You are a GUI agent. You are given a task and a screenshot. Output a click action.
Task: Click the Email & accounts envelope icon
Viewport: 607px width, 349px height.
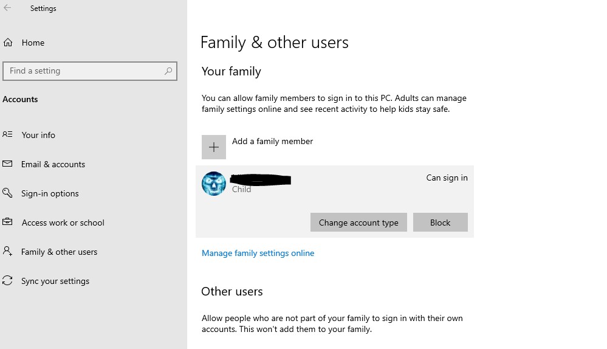[7, 164]
